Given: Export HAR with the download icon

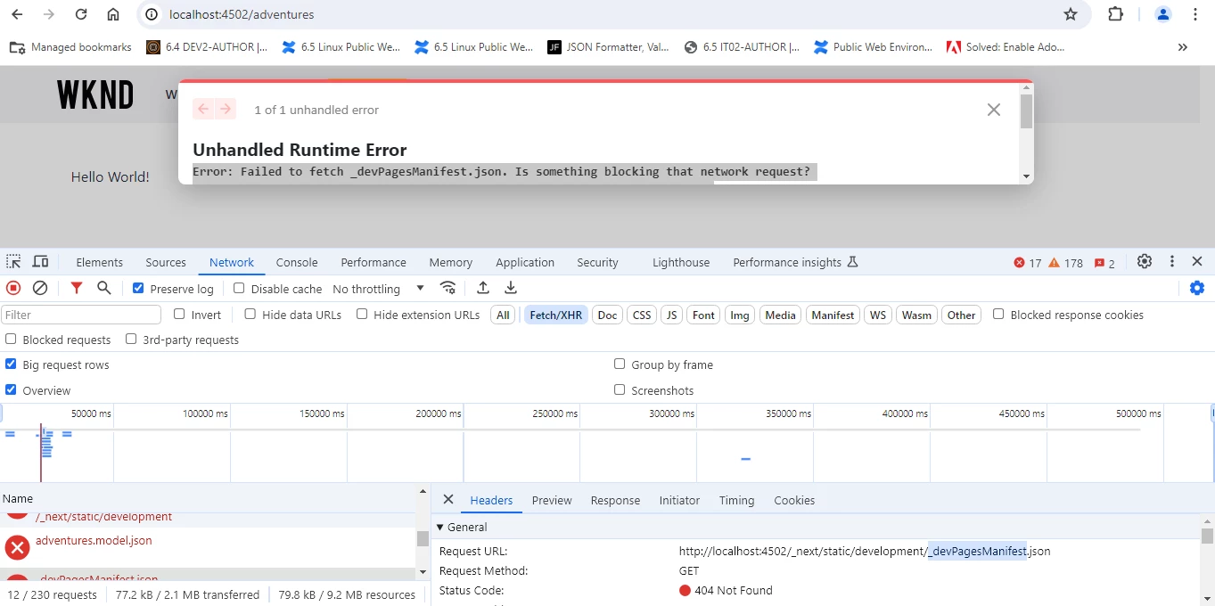Looking at the screenshot, I should tap(511, 288).
